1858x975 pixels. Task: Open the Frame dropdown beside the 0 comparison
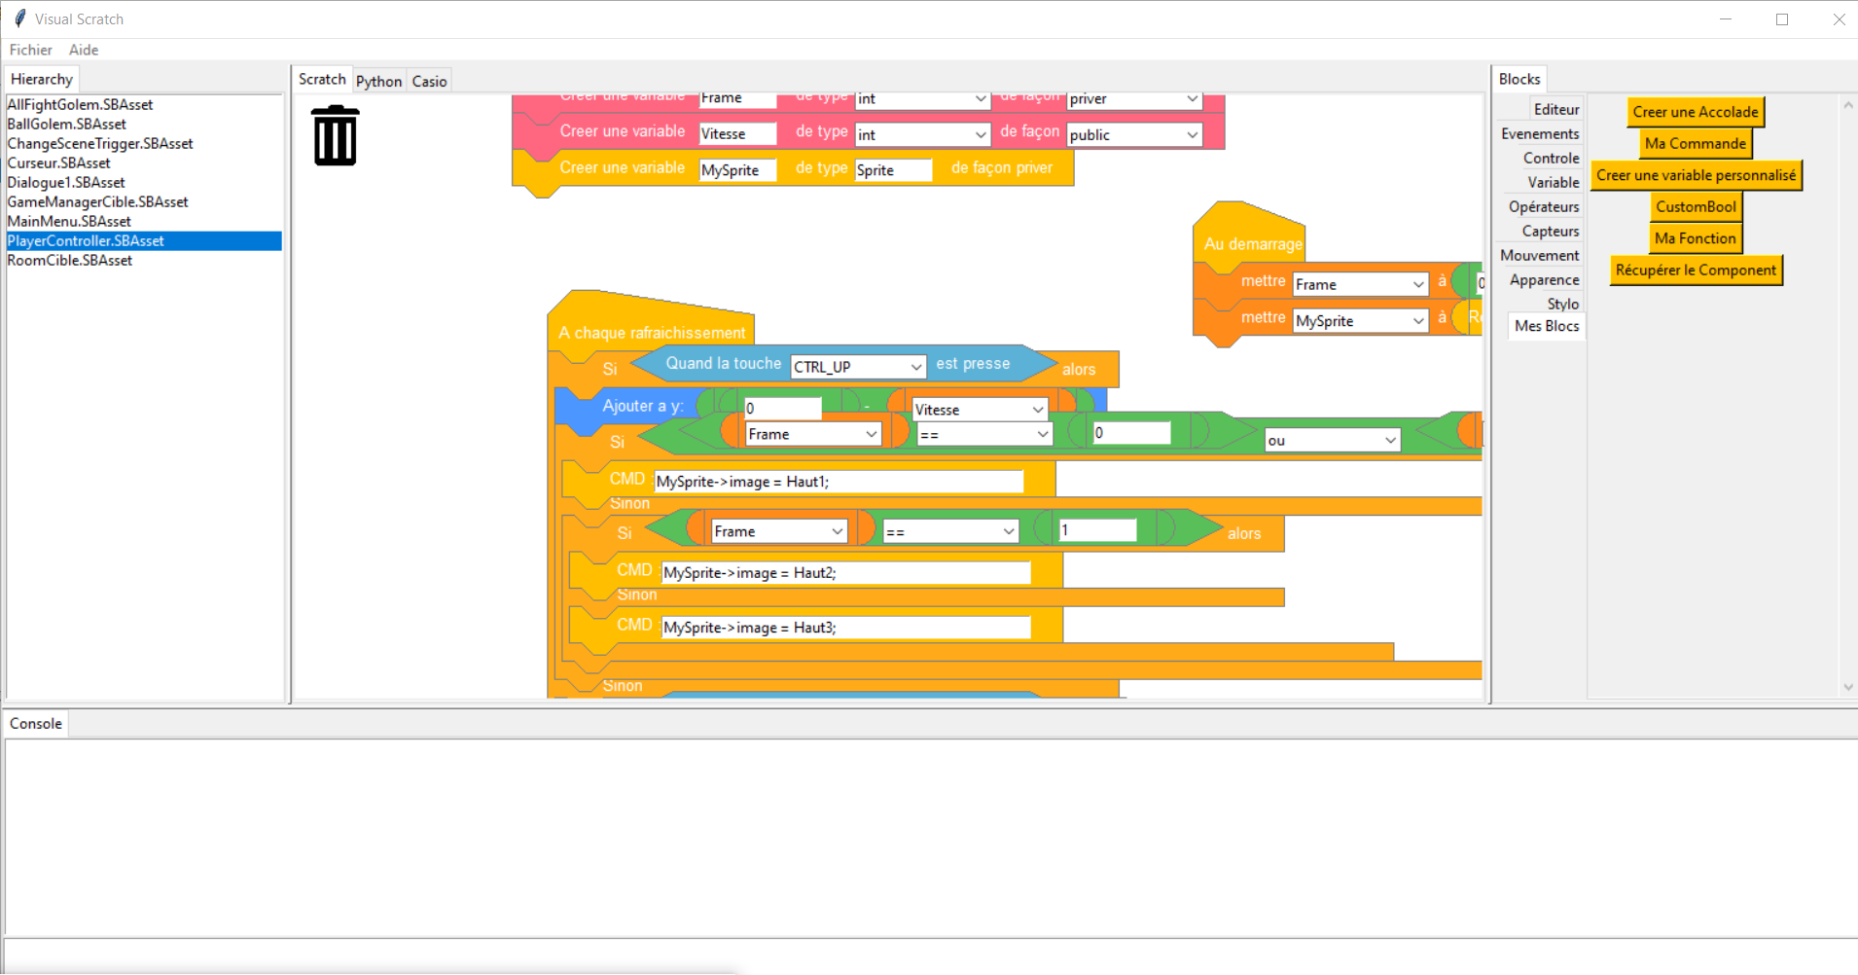813,434
